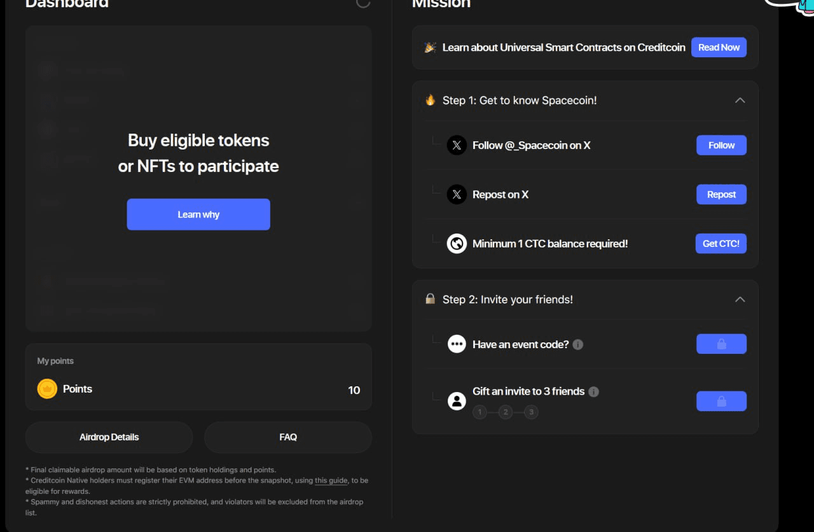
Task: Collapse the Step 2 Invite friends section
Action: pyautogui.click(x=740, y=299)
